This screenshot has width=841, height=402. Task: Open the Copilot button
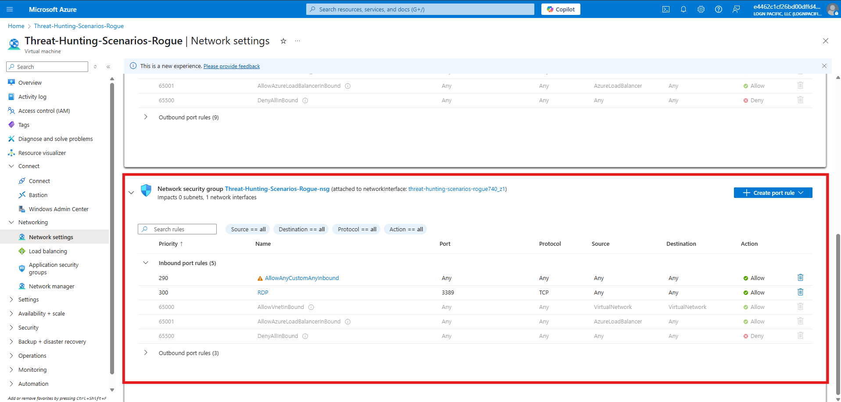pyautogui.click(x=561, y=9)
